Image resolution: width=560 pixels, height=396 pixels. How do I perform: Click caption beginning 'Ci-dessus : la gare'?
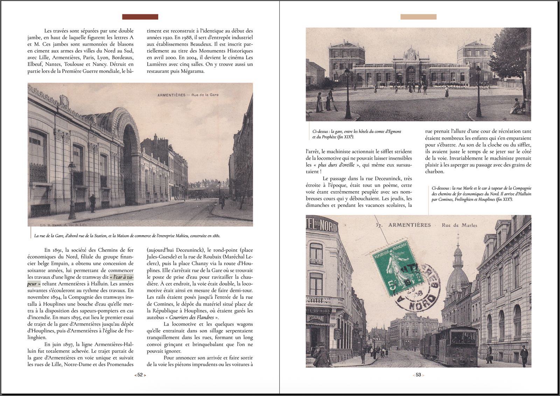(x=357, y=134)
